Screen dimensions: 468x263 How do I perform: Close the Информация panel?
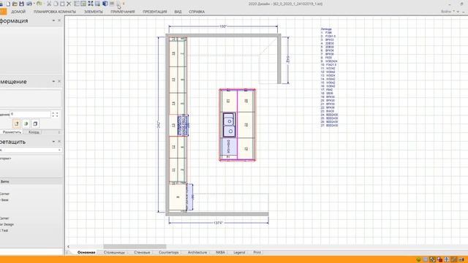coord(59,20)
